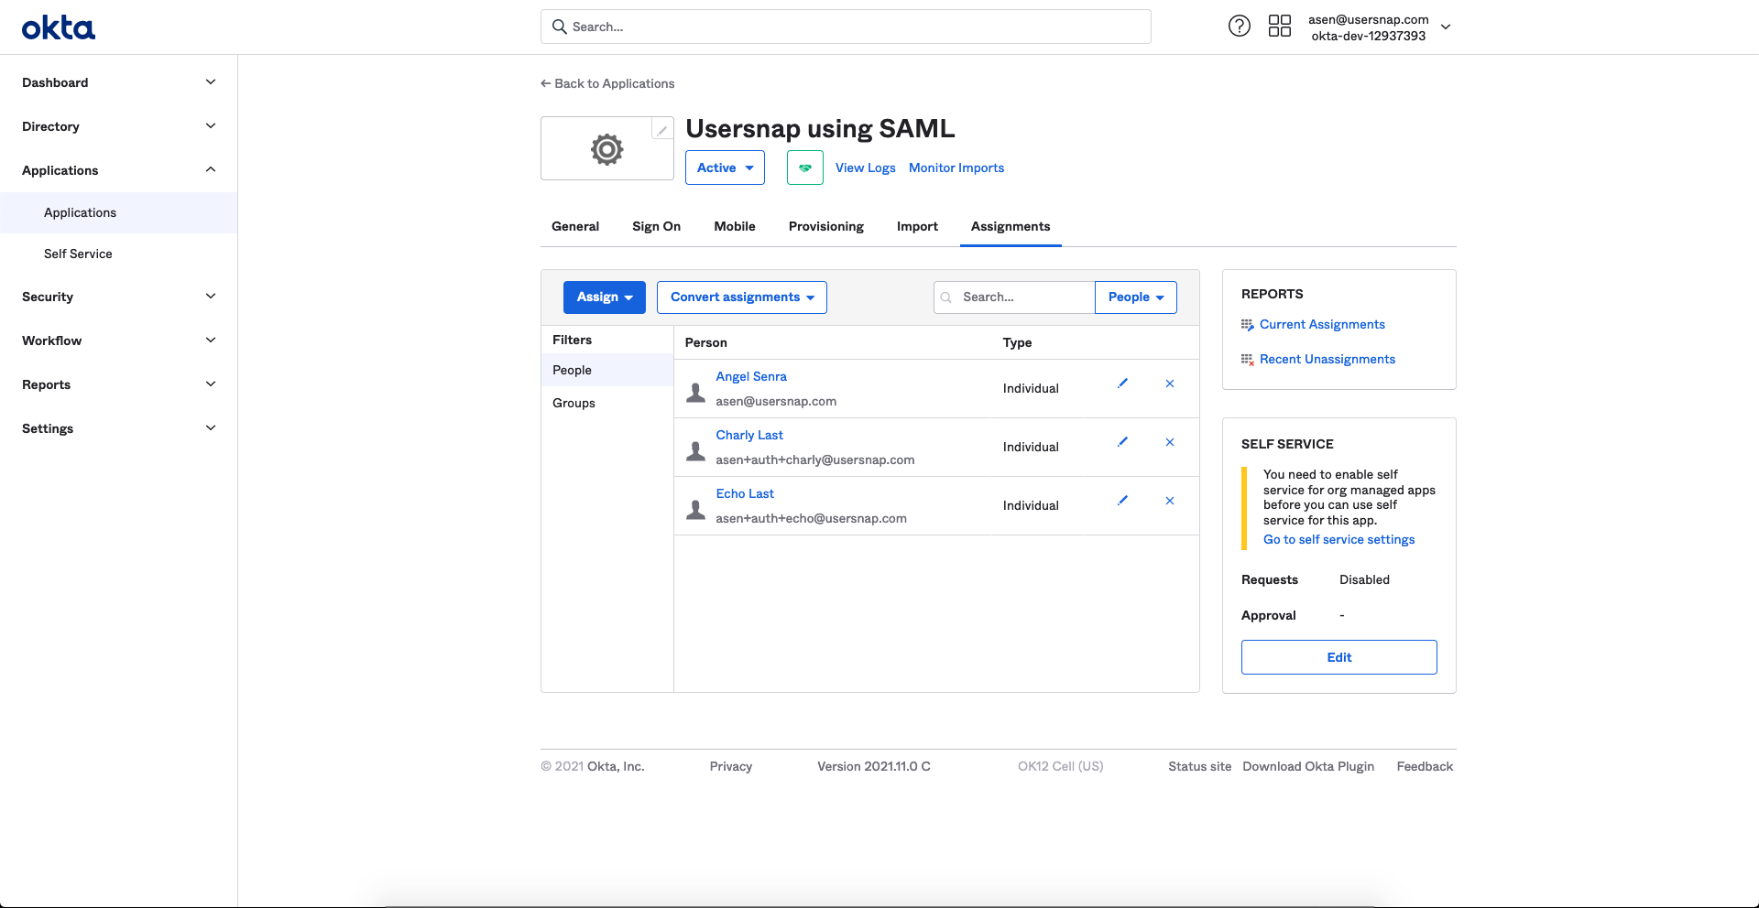Click Echo Last's person avatar icon
1759x908 pixels.
(696, 510)
